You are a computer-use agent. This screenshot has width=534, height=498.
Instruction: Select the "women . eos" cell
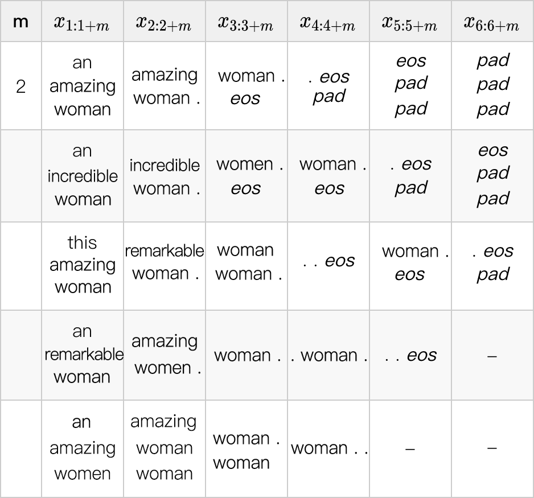pos(246,176)
